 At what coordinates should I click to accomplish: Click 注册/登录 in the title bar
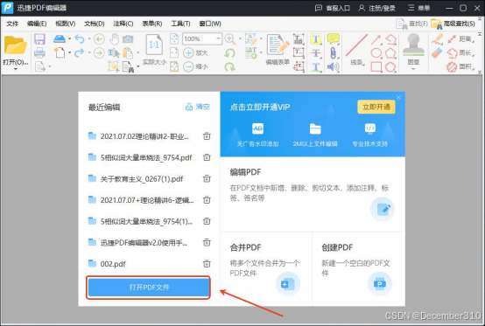(x=376, y=8)
